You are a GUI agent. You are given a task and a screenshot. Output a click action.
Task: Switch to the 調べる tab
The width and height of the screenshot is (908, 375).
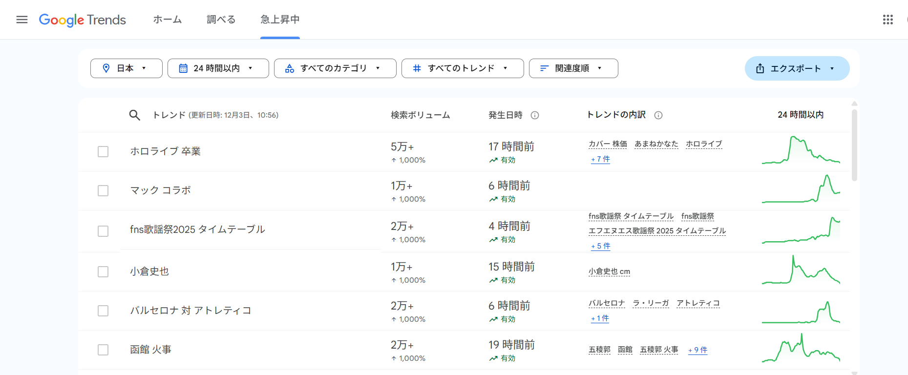221,20
